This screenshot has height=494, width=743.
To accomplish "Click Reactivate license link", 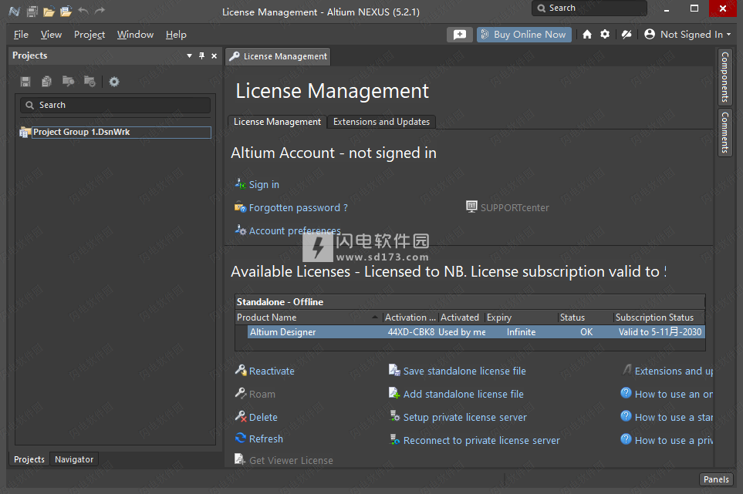I will click(x=272, y=371).
